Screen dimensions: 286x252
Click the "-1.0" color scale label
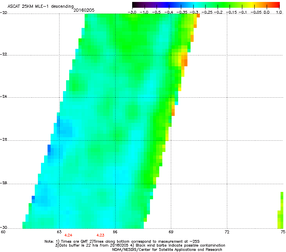[x=144, y=12]
